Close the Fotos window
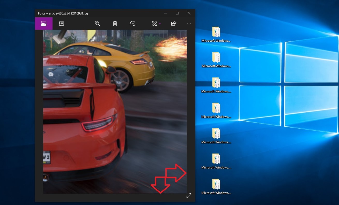The height and width of the screenshot is (205, 339). coord(189,13)
